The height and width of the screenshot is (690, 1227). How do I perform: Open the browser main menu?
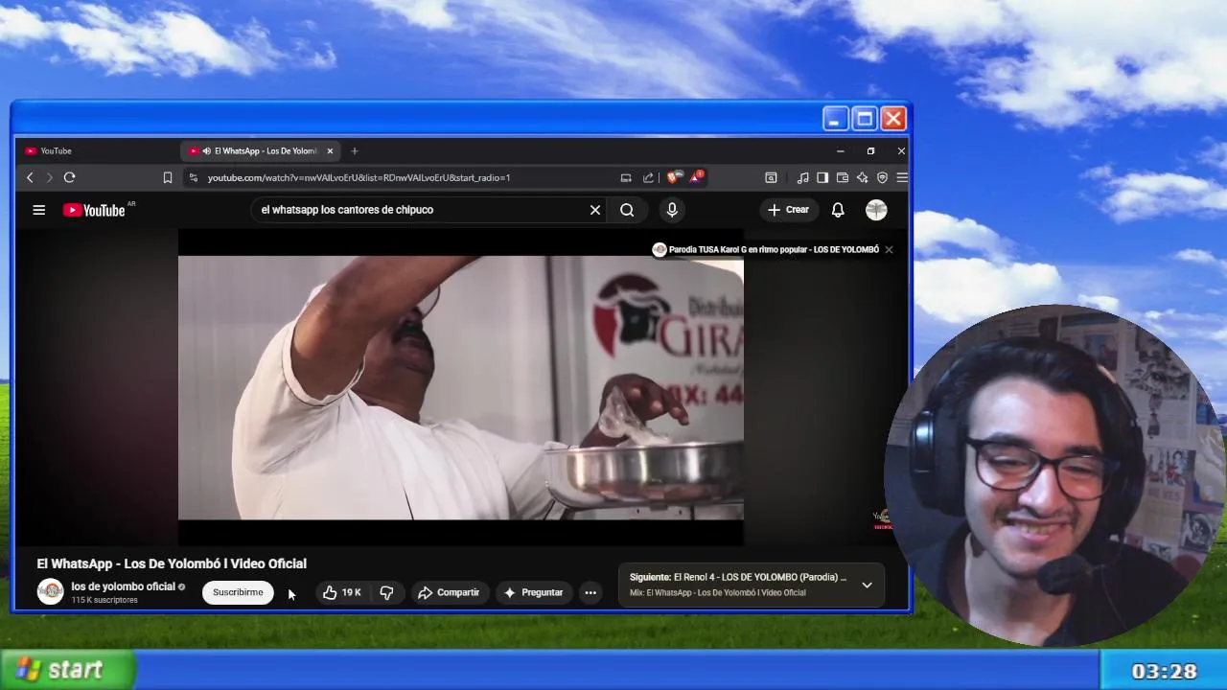tap(901, 177)
